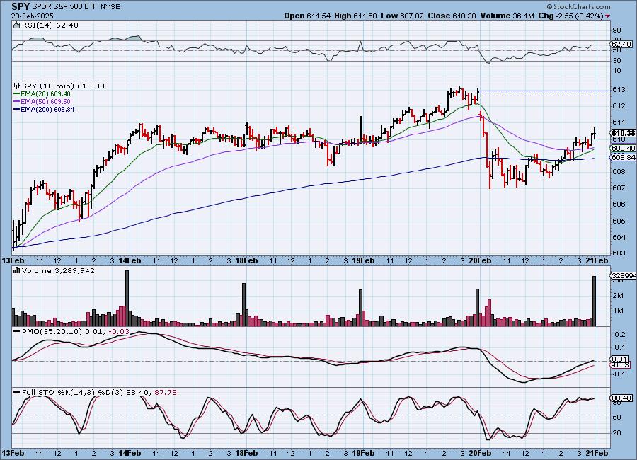Click the small icon before RSI(14) label
Viewport: 637px width, 460px height.
16,25
